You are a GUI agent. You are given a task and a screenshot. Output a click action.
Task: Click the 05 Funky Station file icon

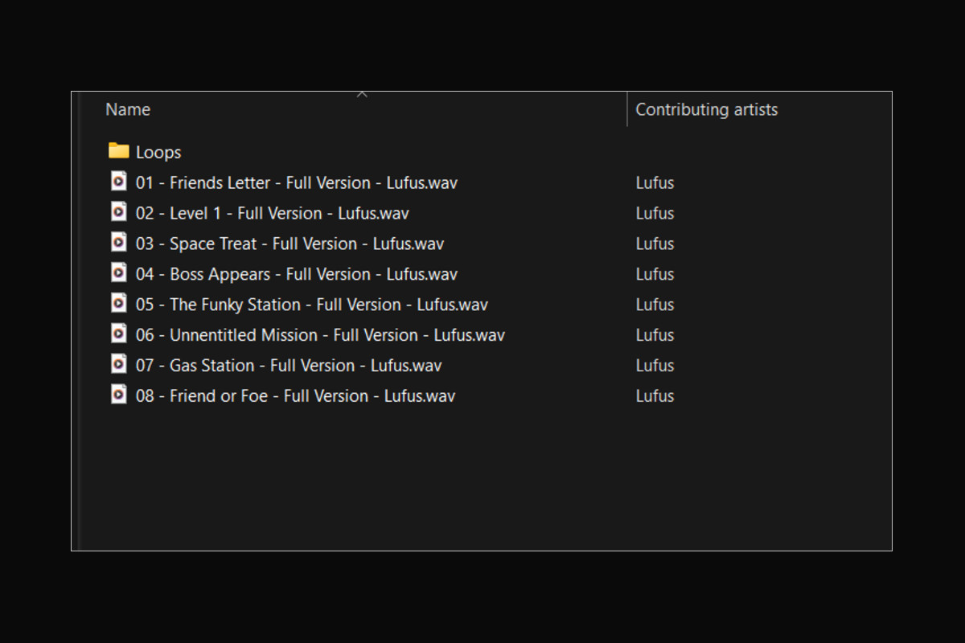pos(119,304)
